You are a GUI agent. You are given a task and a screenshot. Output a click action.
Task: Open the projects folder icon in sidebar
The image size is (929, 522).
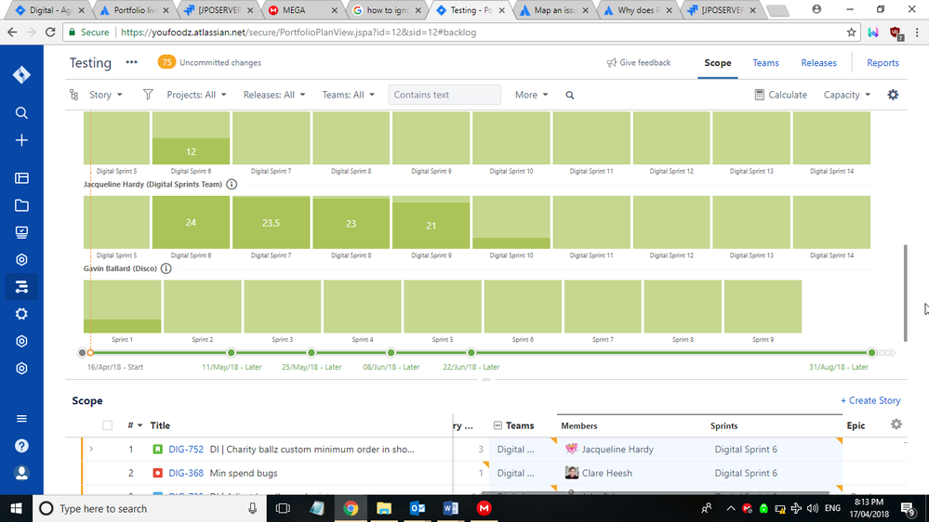coord(21,205)
